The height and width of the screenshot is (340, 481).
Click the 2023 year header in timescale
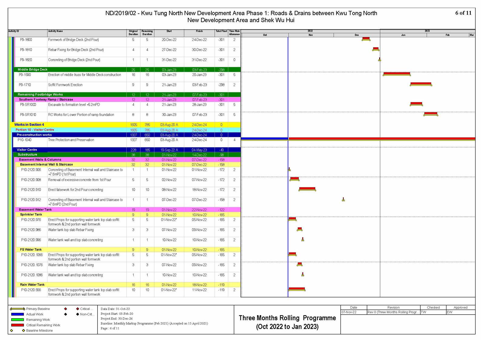[x=427, y=31]
